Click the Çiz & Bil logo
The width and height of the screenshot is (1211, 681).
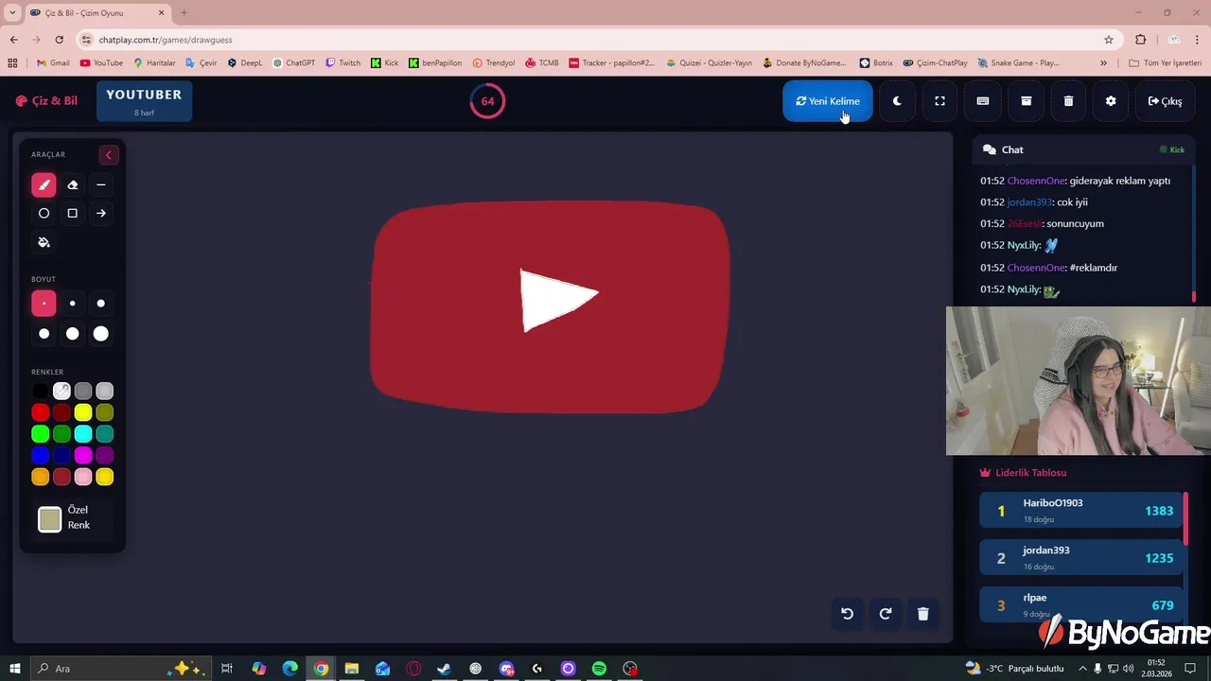pos(46,101)
